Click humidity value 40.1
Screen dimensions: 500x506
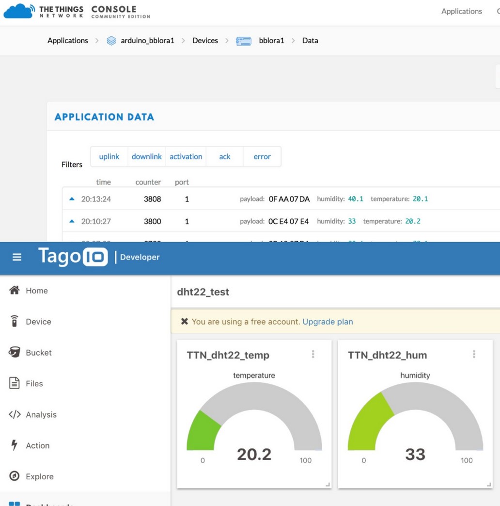coord(356,199)
